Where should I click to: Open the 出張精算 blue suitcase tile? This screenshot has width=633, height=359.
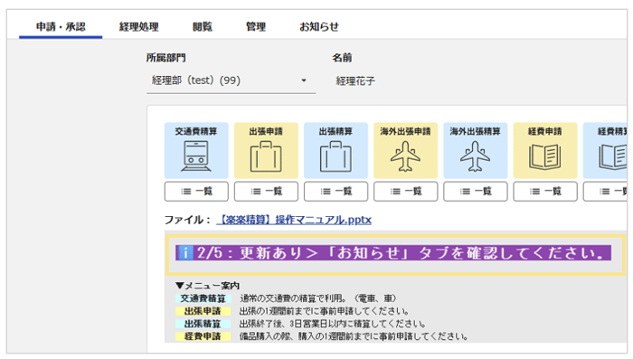pyautogui.click(x=335, y=150)
